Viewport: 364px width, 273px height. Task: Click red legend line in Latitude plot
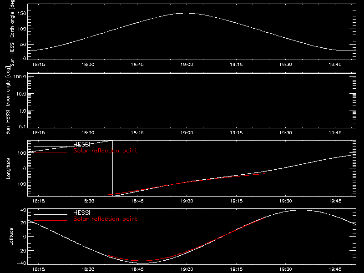click(51, 220)
